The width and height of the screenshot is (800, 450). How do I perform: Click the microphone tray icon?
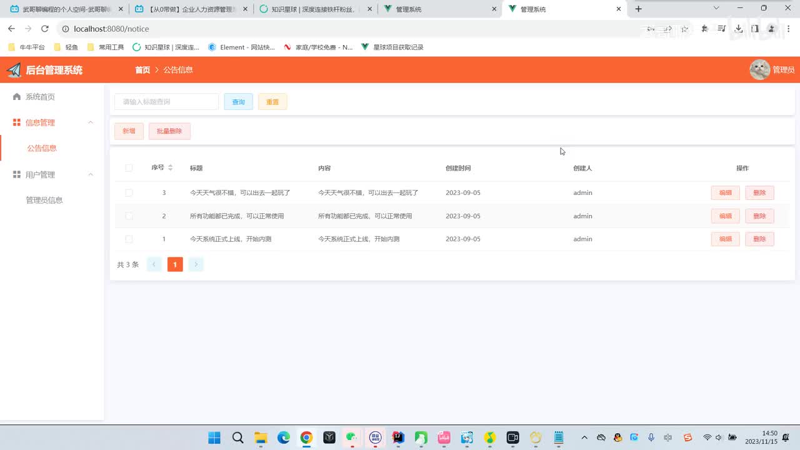651,437
